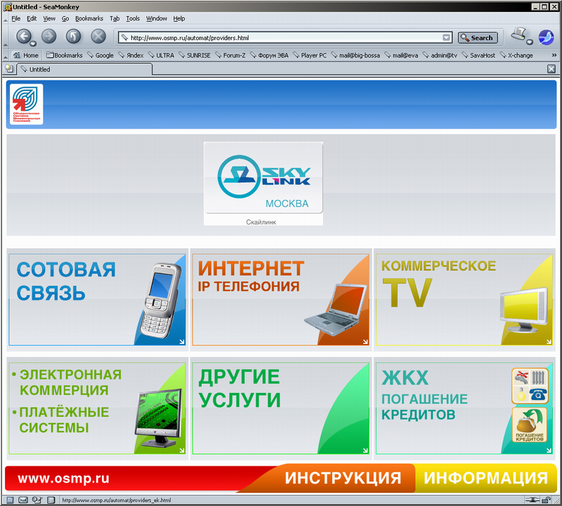Viewport: 562px width, 506px height.
Task: Click the Print icon in the toolbar
Action: 518,34
